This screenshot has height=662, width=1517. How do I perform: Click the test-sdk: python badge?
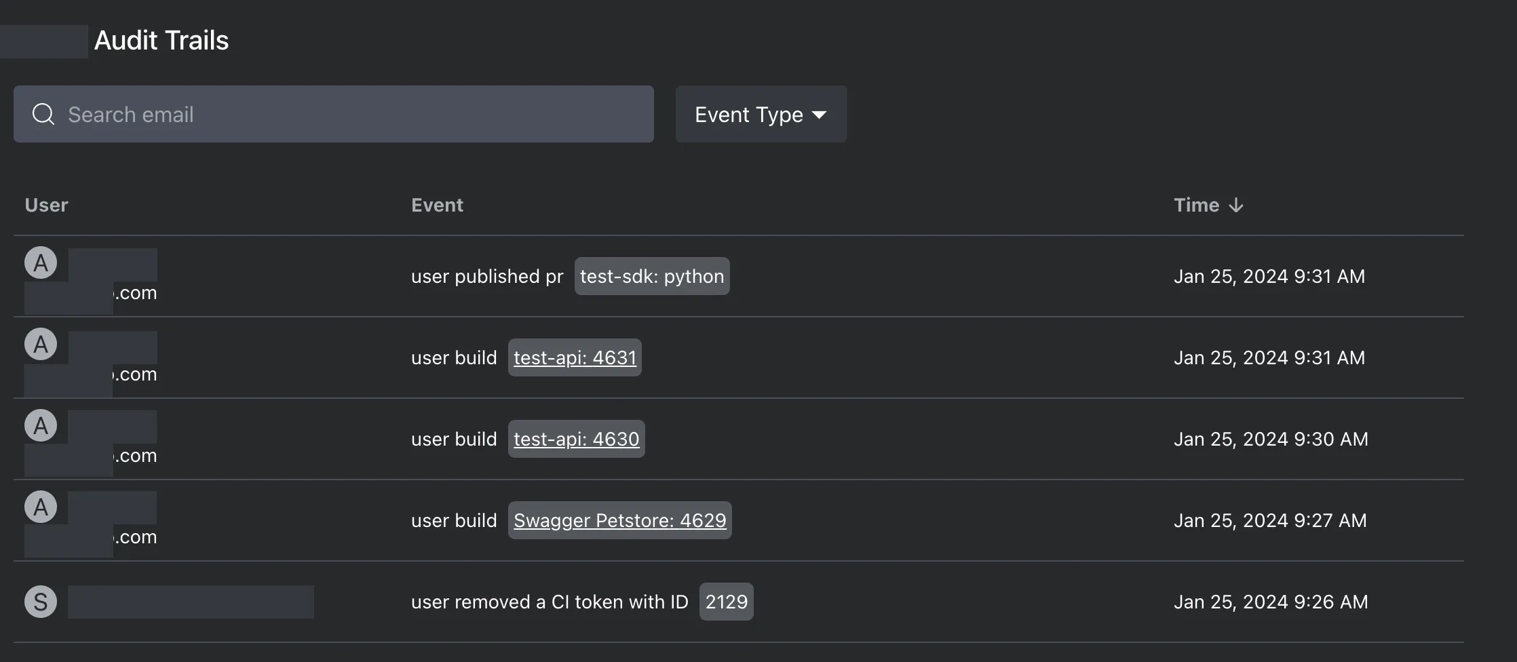coord(651,276)
